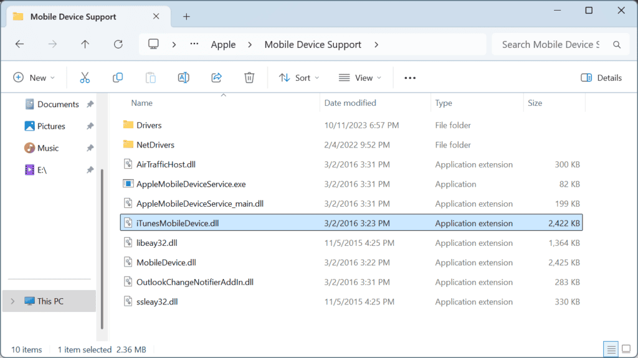Click the ssleay32.dll file icon
Screen dimensions: 638x358
[x=128, y=301]
